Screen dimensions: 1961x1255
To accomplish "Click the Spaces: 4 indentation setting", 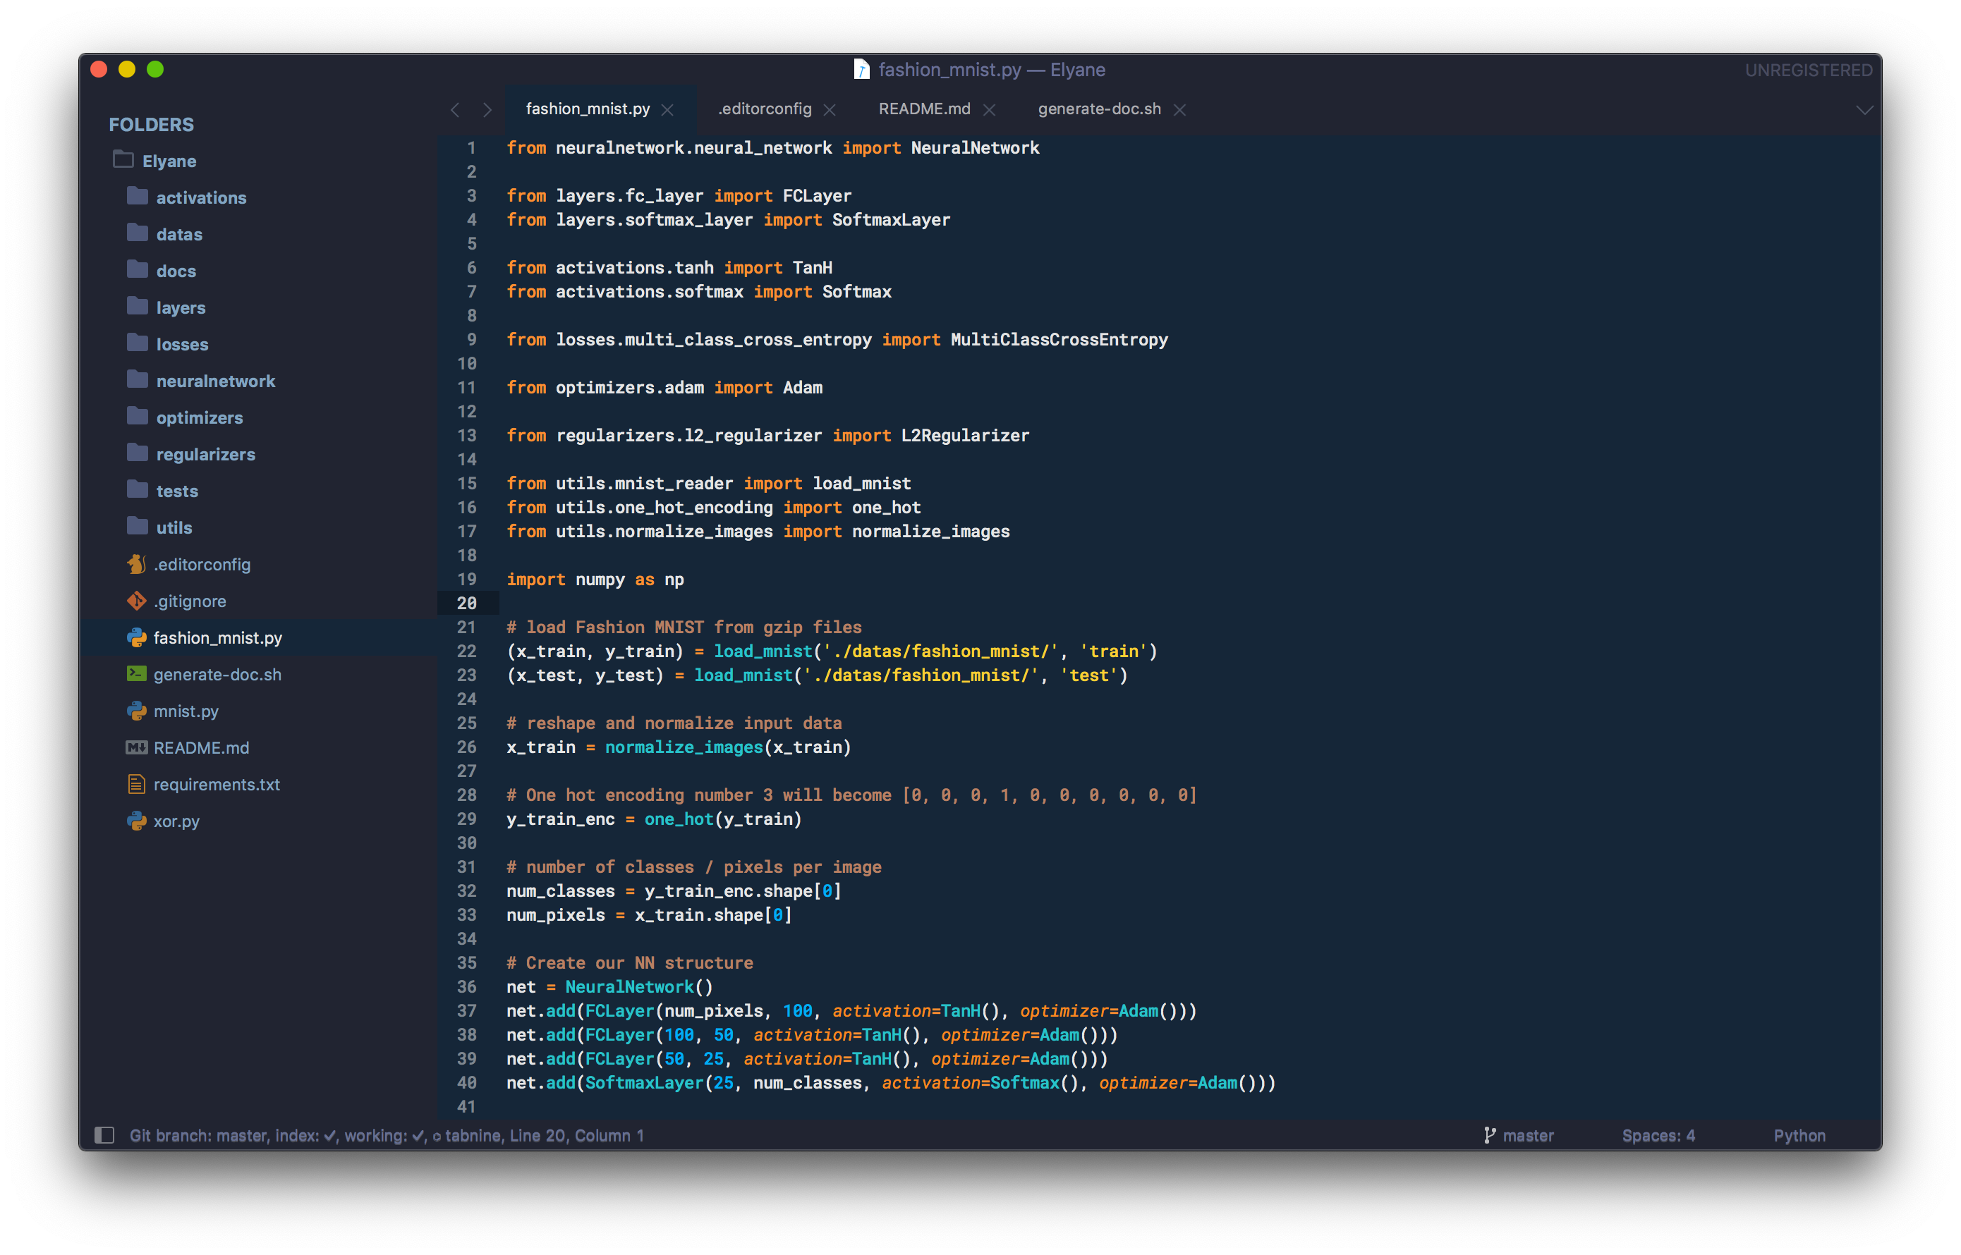I will (1658, 1135).
